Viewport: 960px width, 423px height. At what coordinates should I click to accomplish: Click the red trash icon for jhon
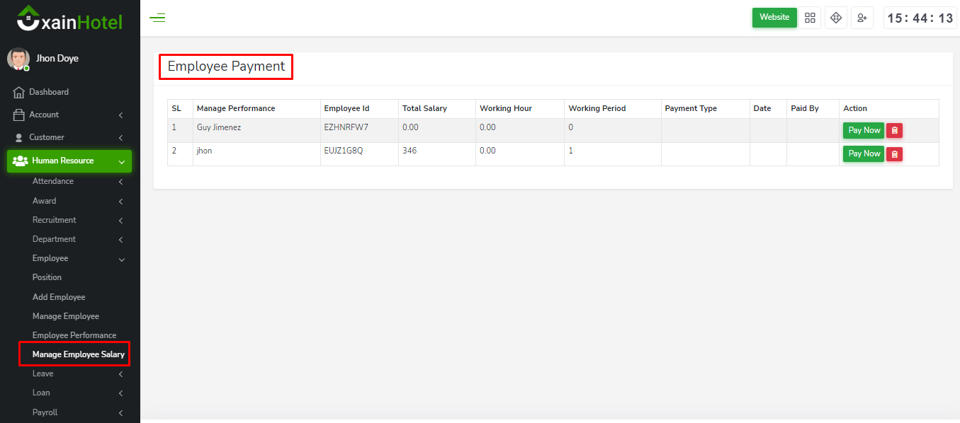[x=894, y=153]
